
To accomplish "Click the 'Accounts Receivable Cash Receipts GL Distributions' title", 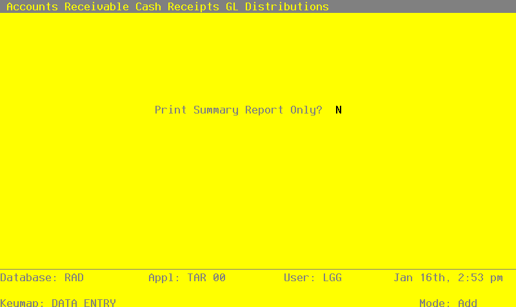I will coord(168,6).
